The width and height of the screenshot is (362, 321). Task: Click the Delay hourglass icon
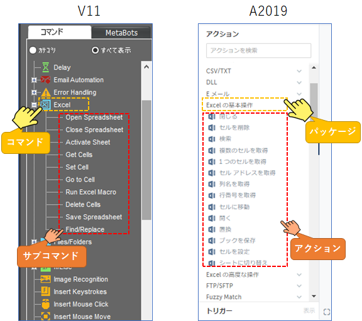coord(46,67)
